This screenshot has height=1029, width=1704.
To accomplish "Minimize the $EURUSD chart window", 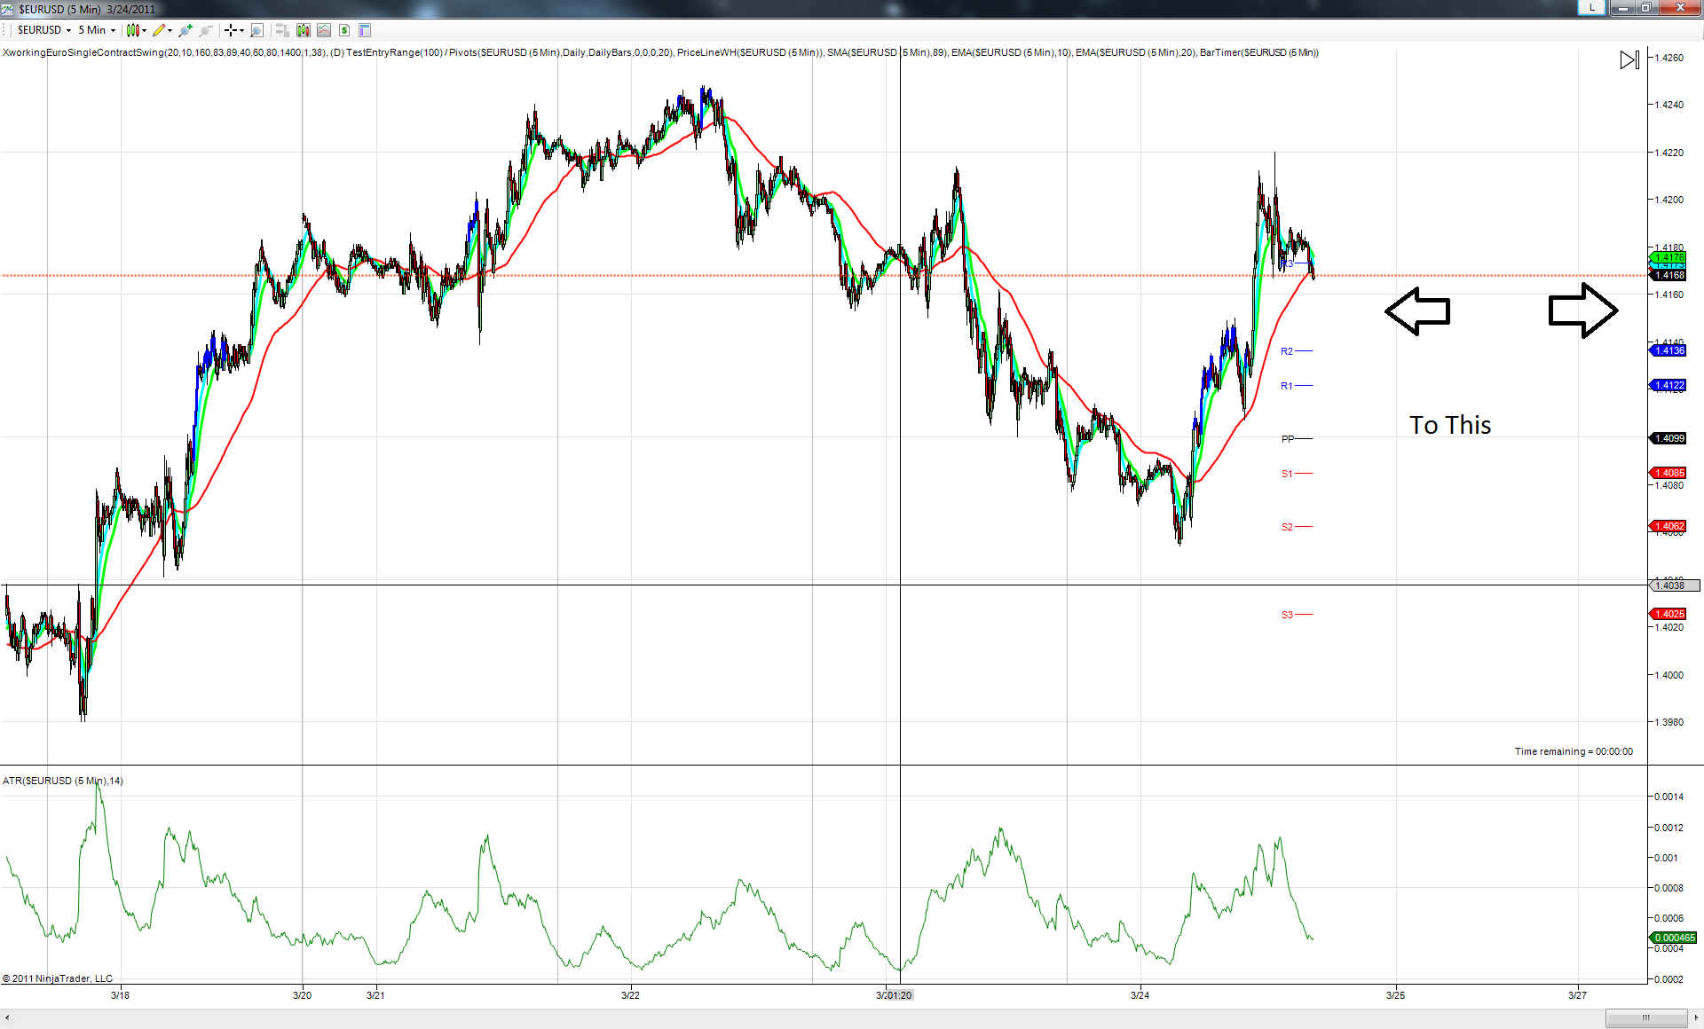I will [1622, 7].
